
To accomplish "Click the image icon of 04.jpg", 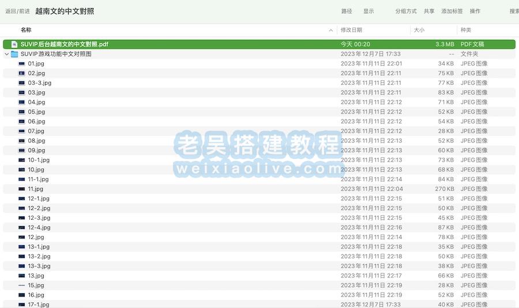I will 22,102.
